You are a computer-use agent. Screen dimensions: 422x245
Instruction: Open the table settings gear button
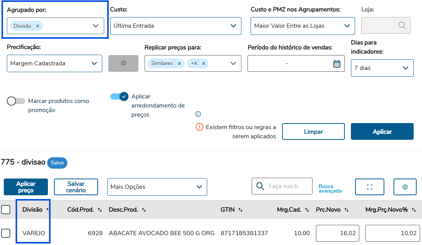point(405,187)
